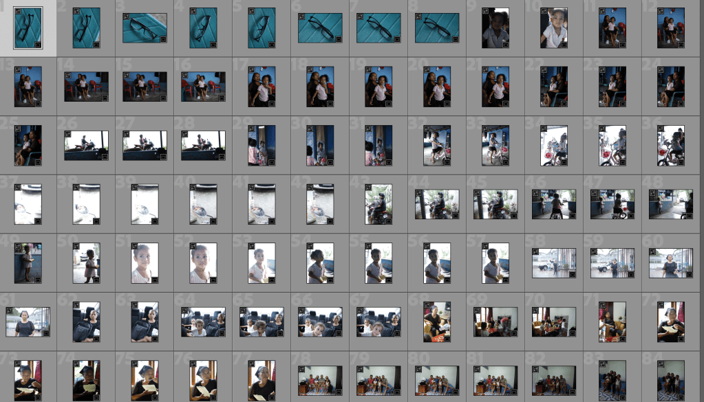The image size is (704, 402).
Task: Click top-left badge icon on photo 61
Action: click(10, 311)
